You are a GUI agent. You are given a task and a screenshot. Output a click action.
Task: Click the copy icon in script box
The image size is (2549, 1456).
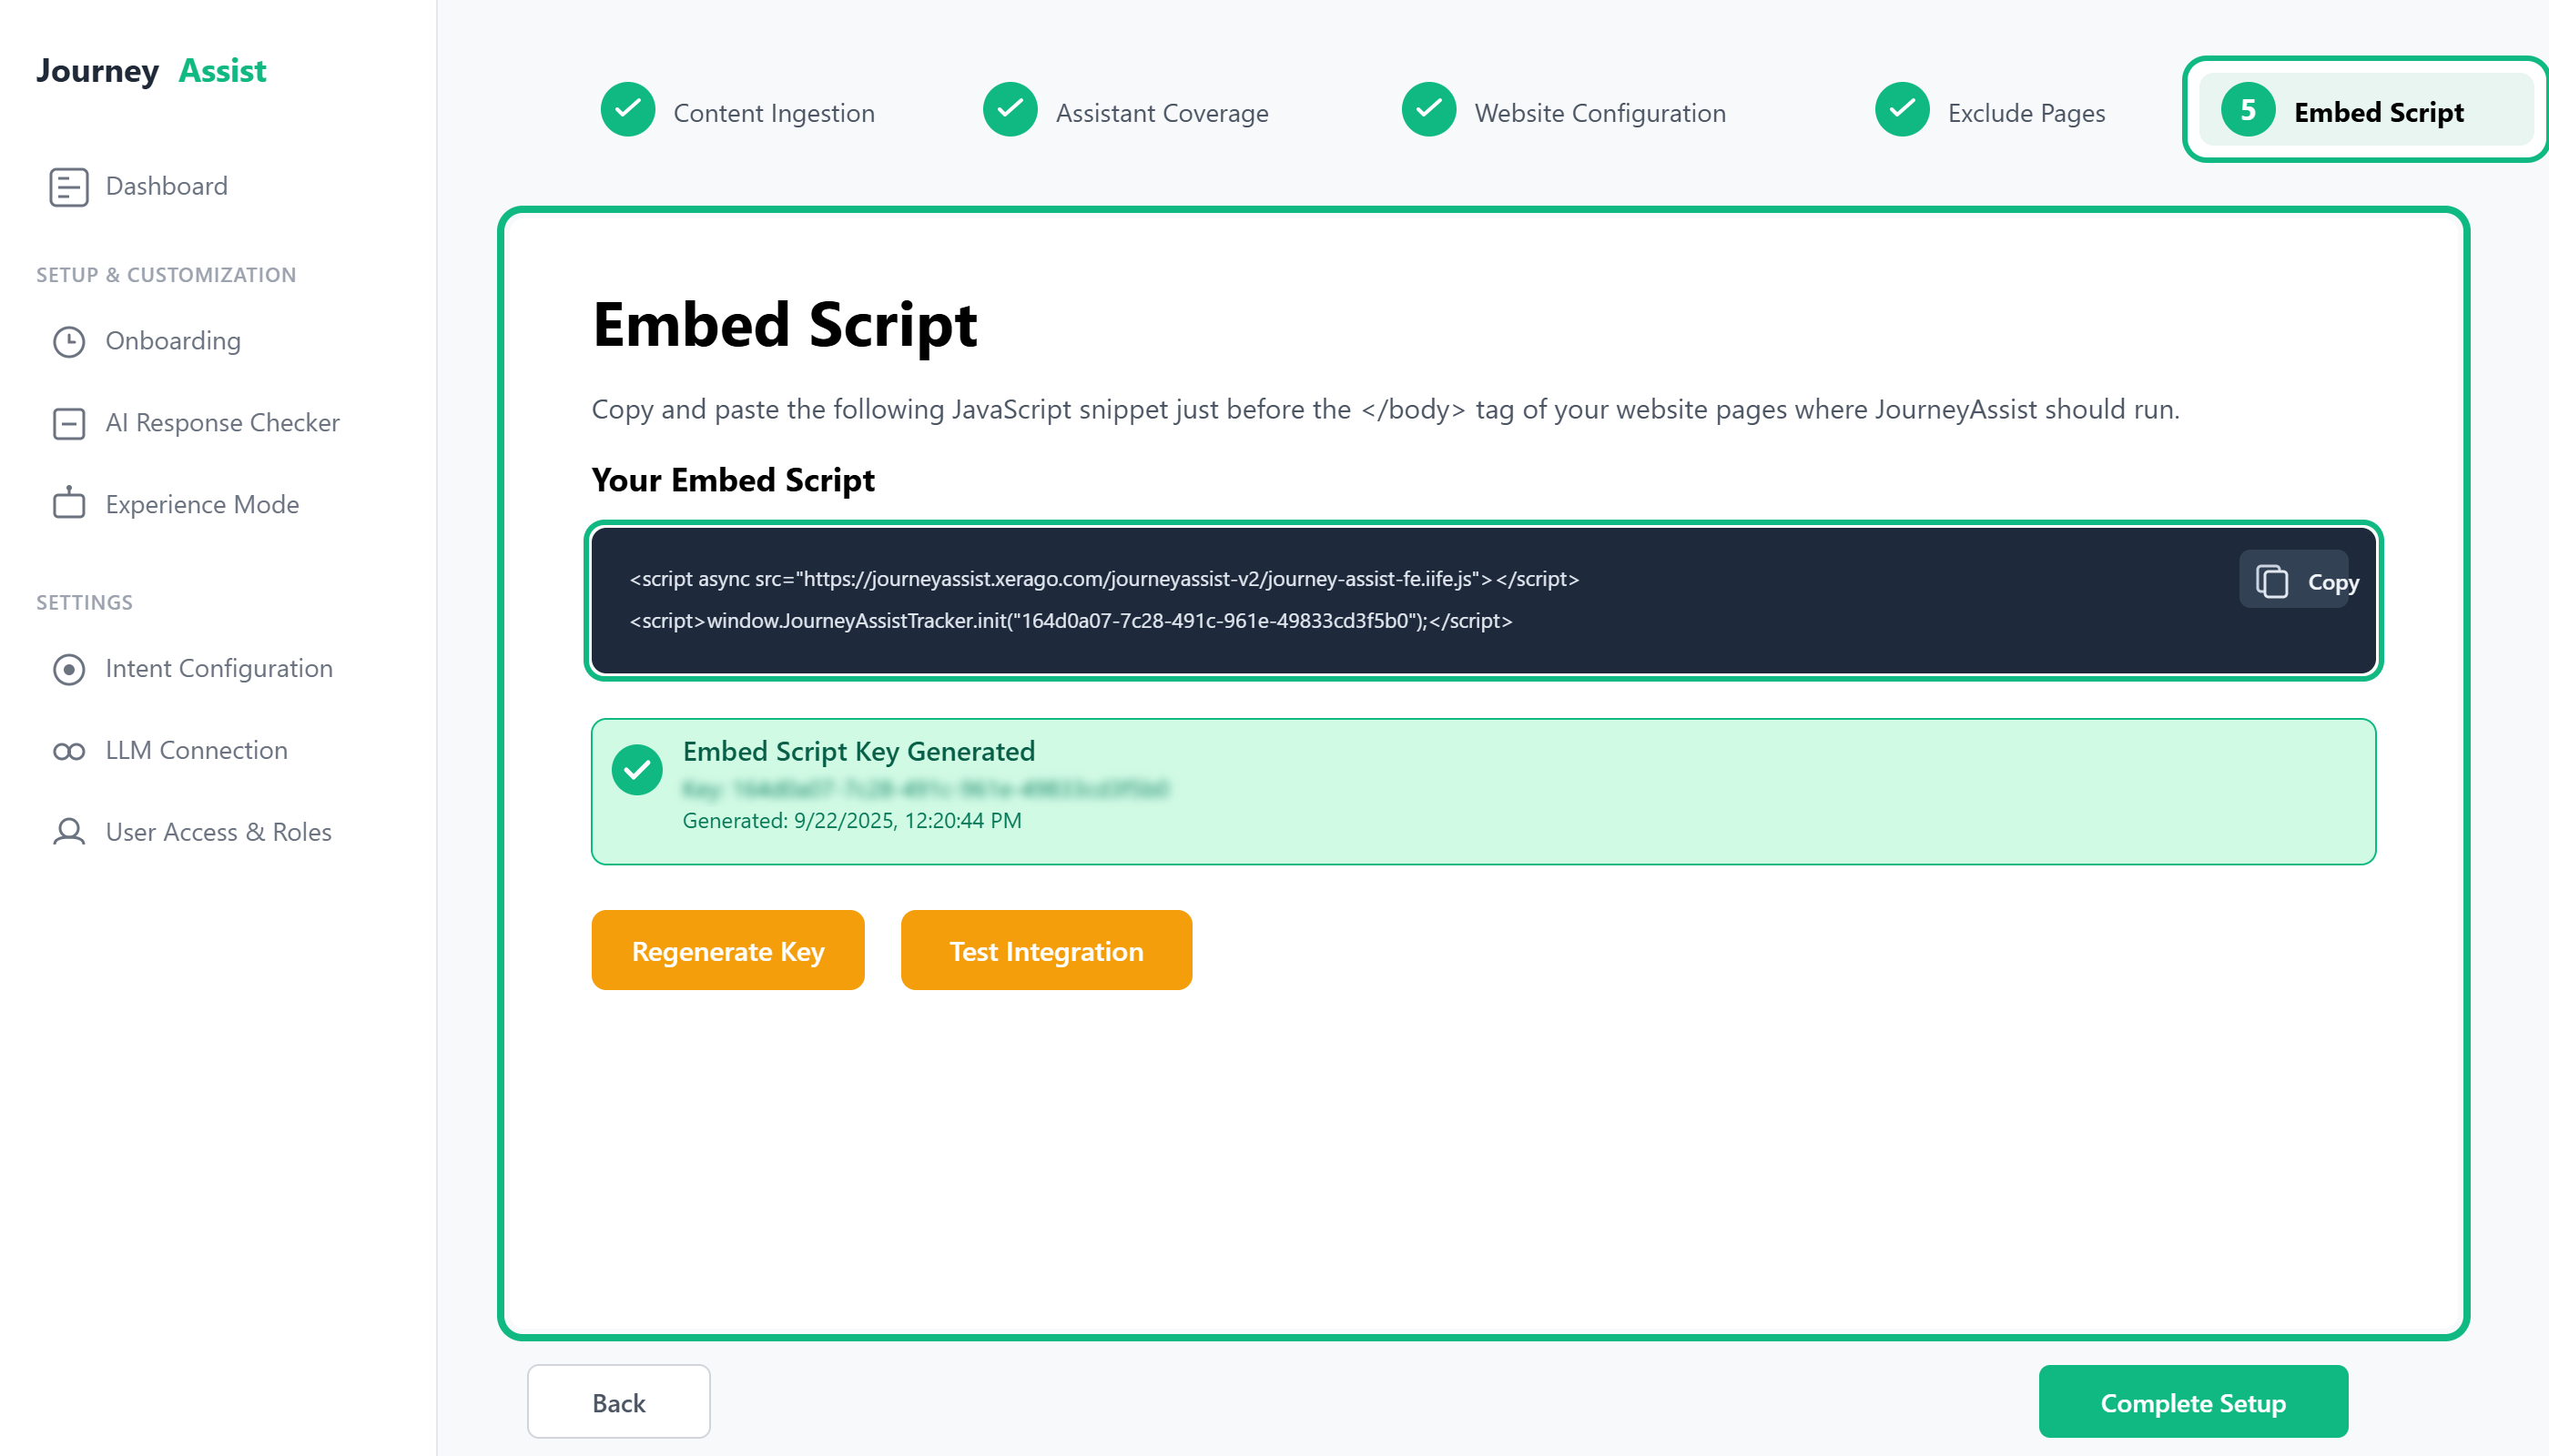click(2272, 581)
